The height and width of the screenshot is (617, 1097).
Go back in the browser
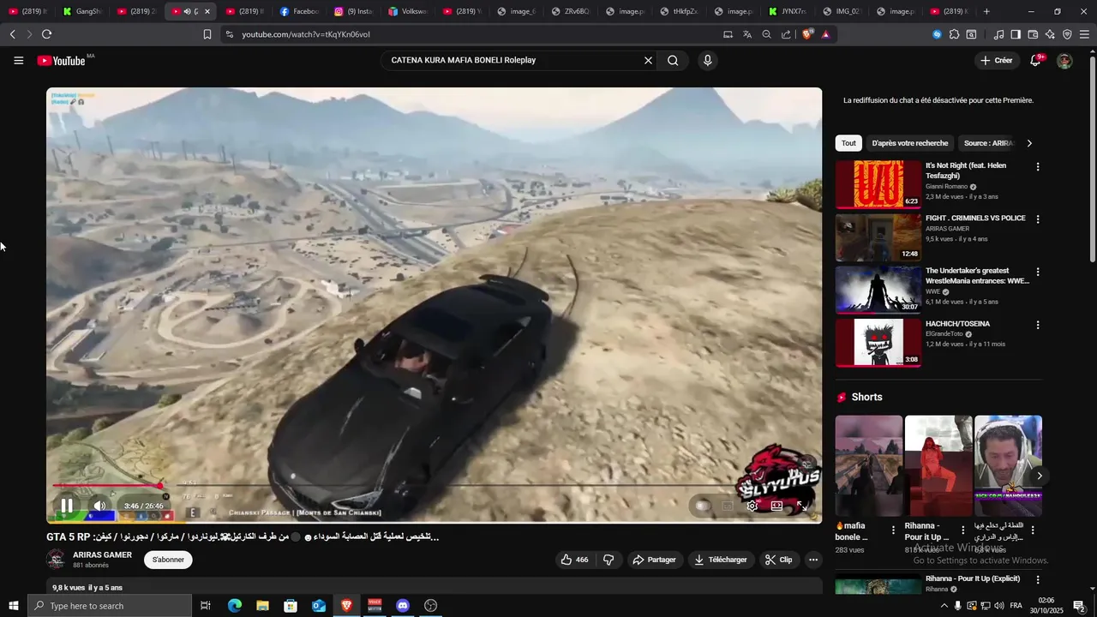[x=12, y=34]
